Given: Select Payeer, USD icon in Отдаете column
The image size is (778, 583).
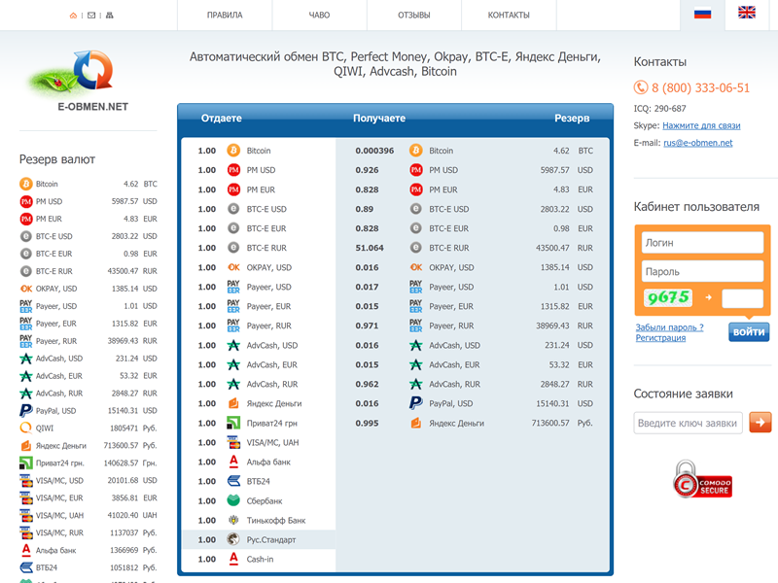Looking at the screenshot, I should click(x=233, y=287).
